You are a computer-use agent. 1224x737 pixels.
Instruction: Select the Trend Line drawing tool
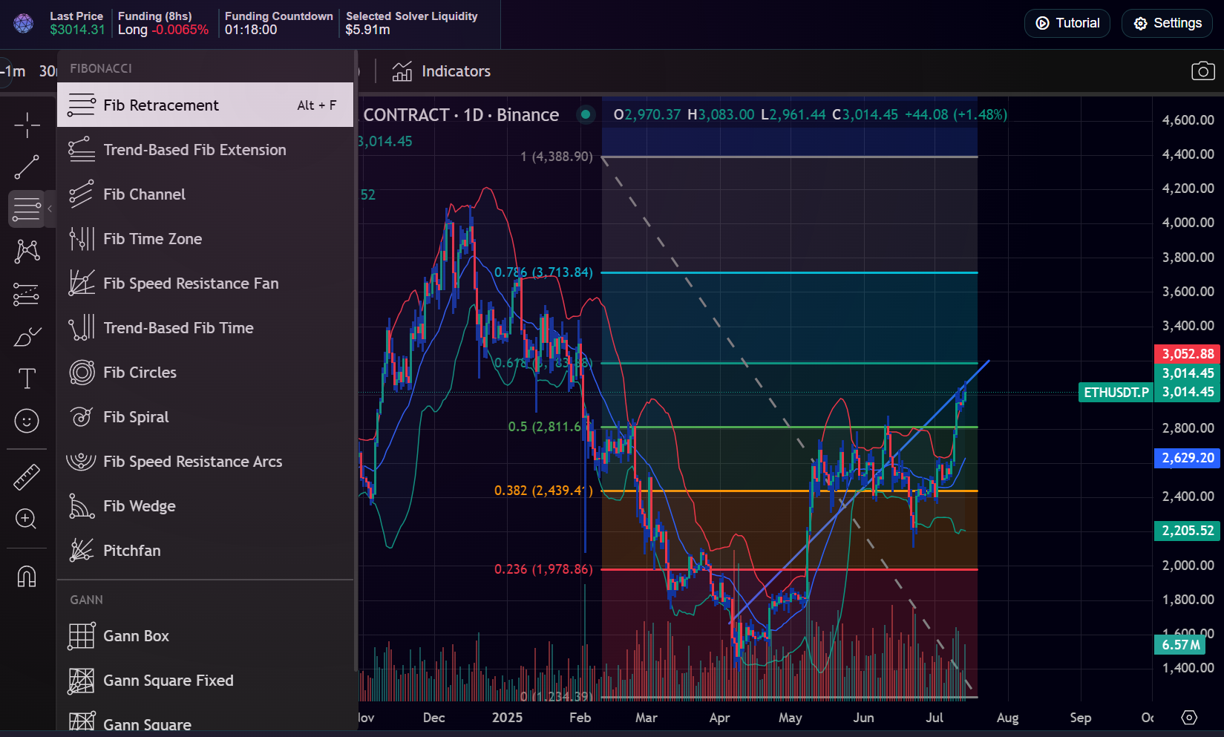point(27,166)
